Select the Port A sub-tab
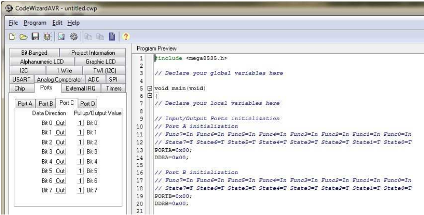 pos(25,103)
